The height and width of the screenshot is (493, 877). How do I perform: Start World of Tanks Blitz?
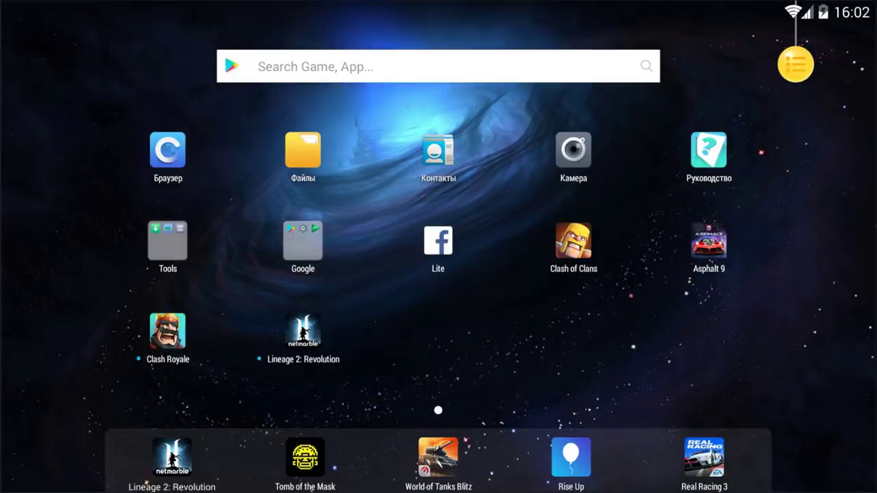point(438,457)
